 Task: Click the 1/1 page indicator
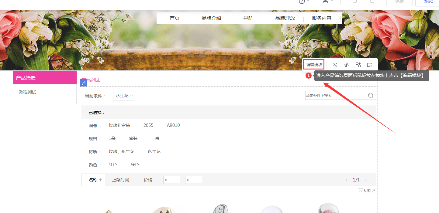(356, 180)
